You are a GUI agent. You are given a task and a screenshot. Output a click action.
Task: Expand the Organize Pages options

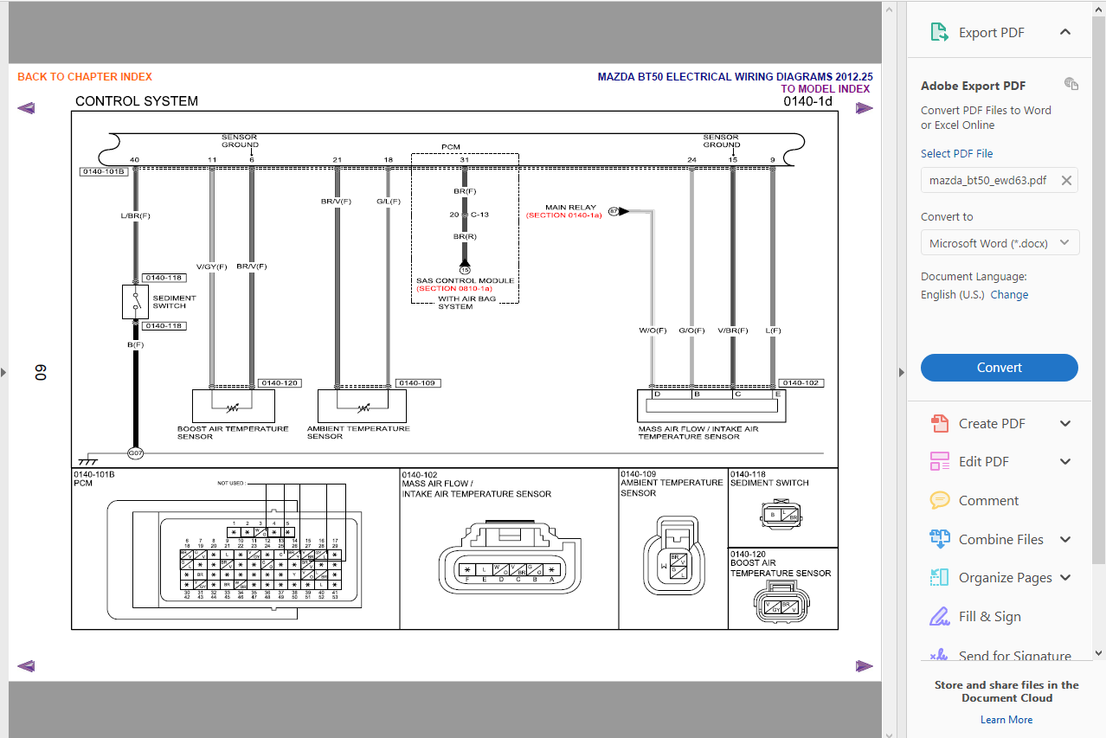(x=1065, y=577)
